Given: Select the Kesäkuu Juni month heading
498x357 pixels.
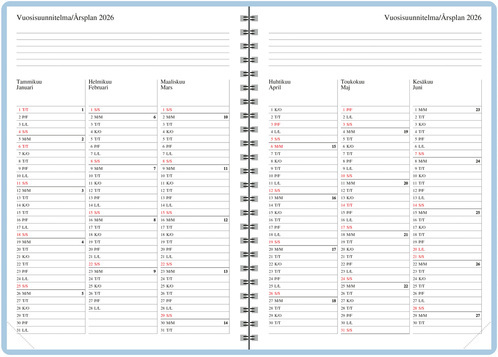Looking at the screenshot, I should click(423, 85).
